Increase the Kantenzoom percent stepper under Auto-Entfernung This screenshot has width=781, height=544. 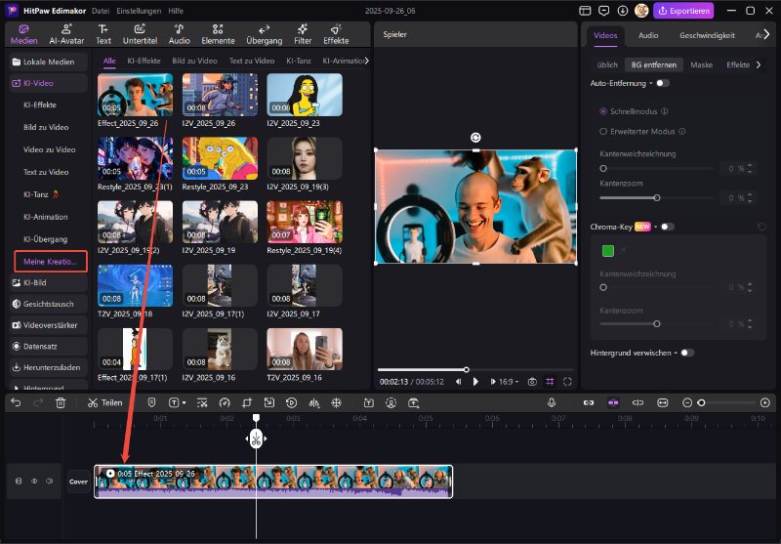click(x=750, y=194)
